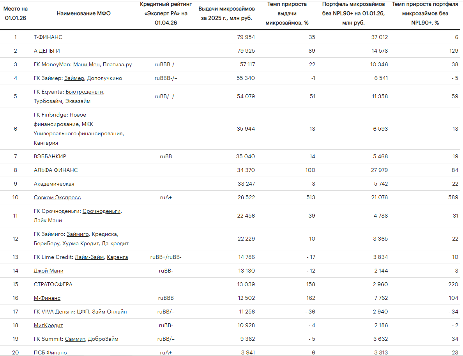Click the Совком Экспресс link

[x=57, y=198]
